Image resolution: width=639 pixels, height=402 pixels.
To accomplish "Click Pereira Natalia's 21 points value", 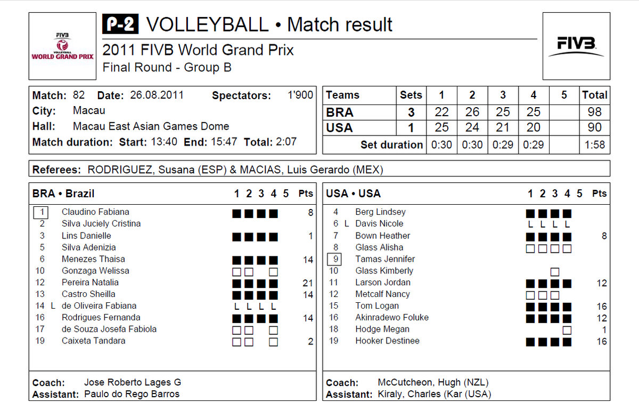I will [307, 283].
